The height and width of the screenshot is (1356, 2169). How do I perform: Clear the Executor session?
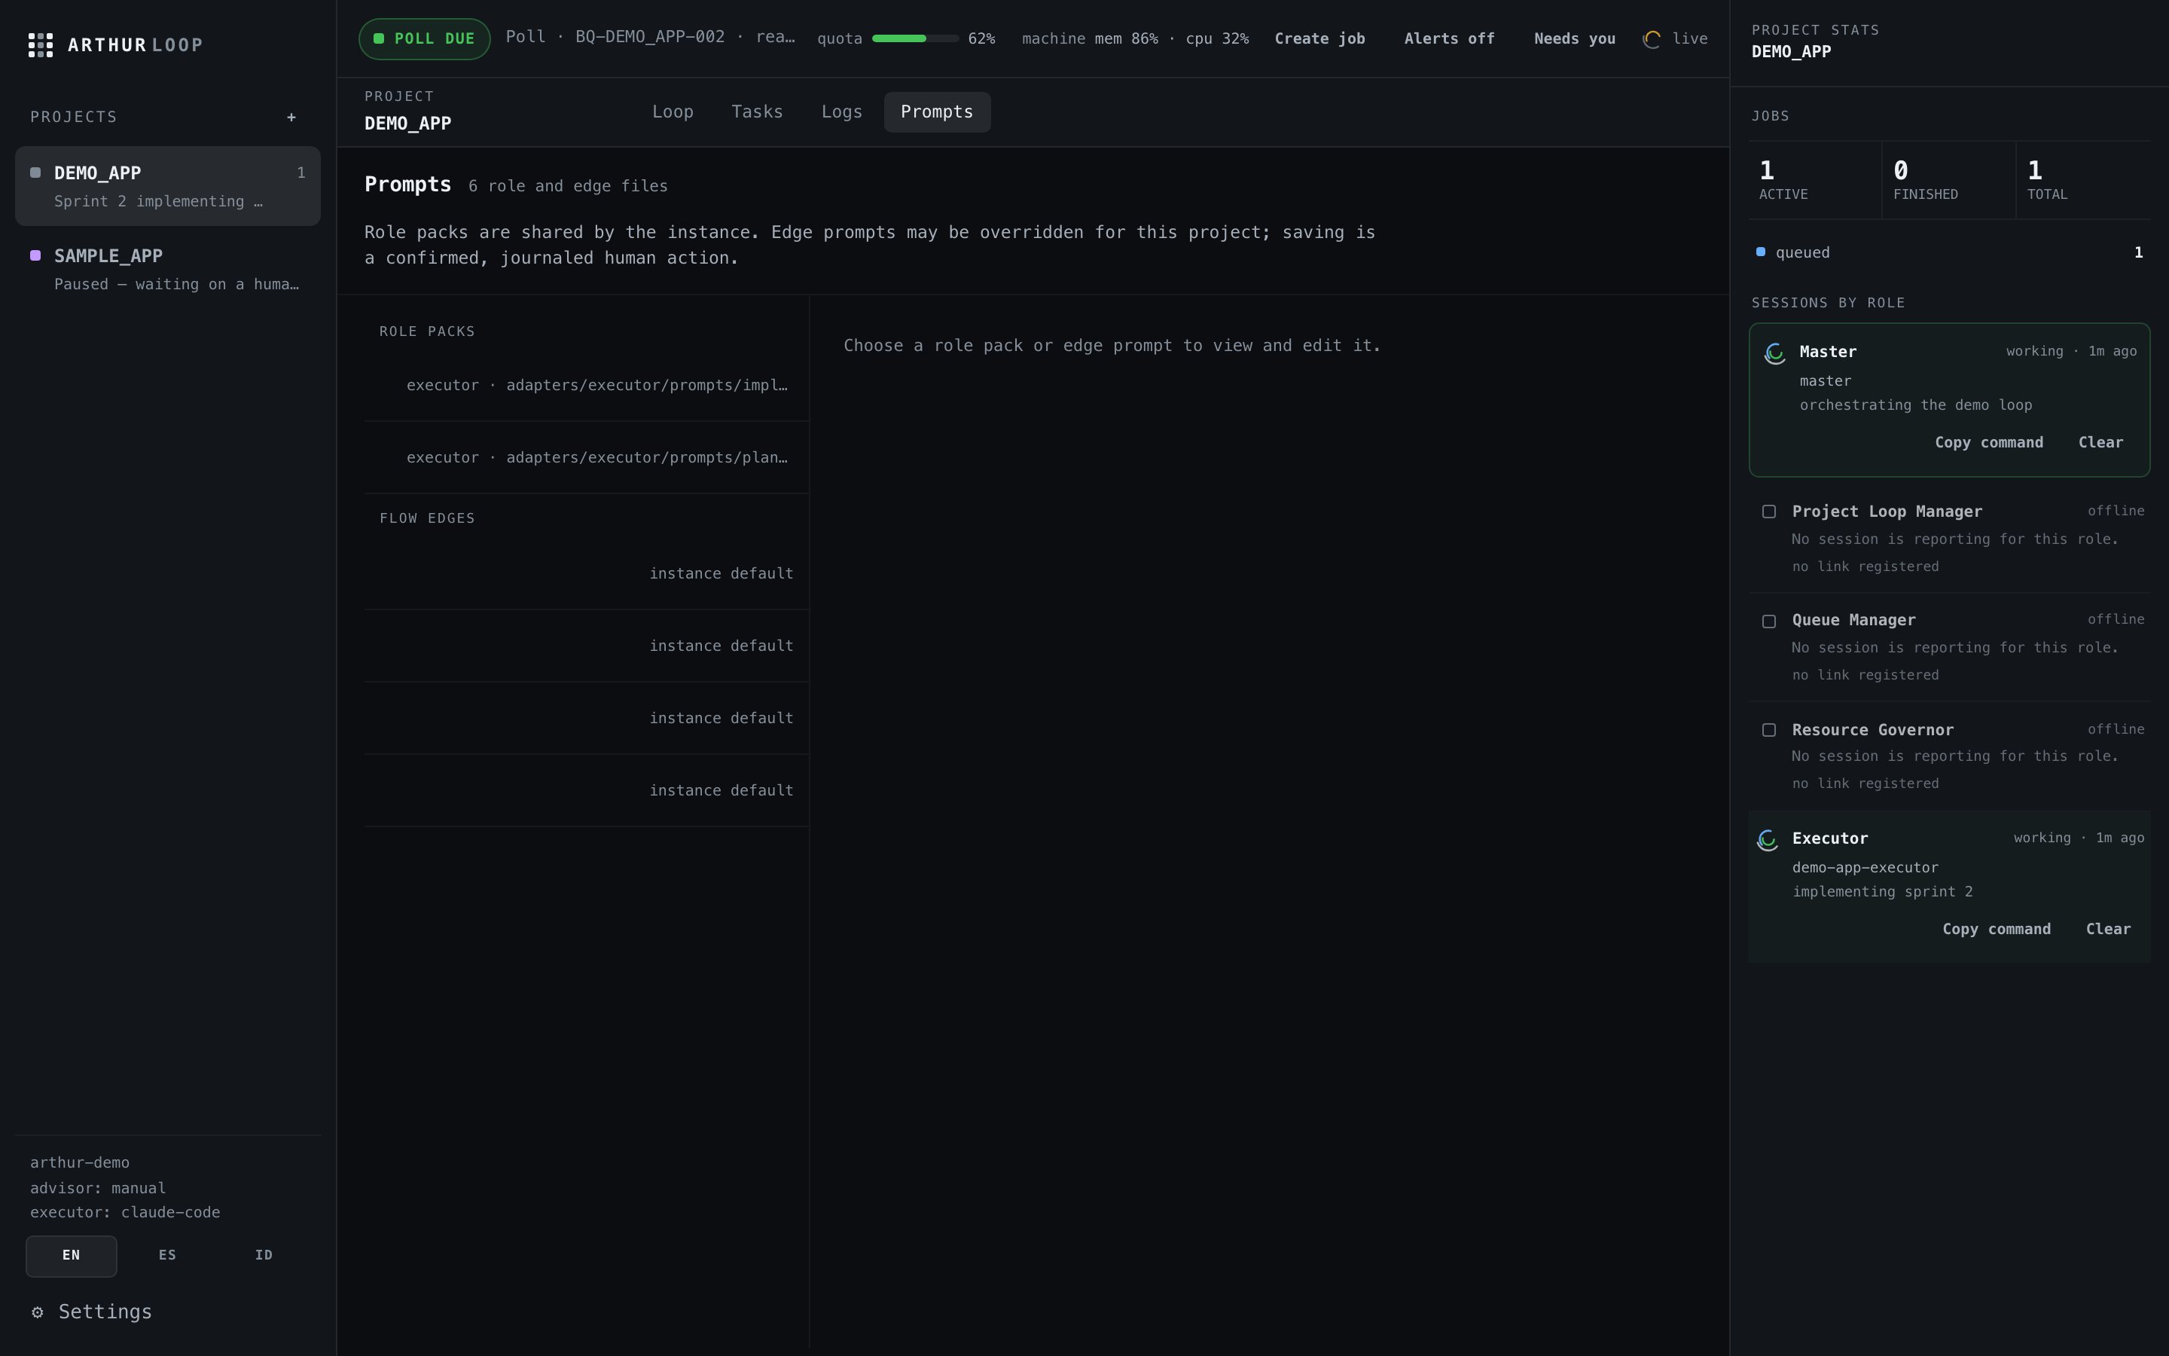tap(2108, 929)
